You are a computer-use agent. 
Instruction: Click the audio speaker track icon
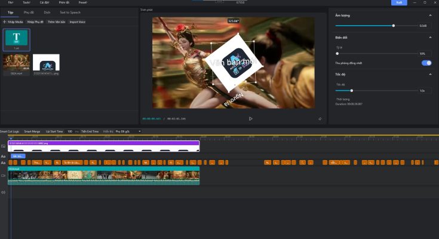[x=4, y=192]
